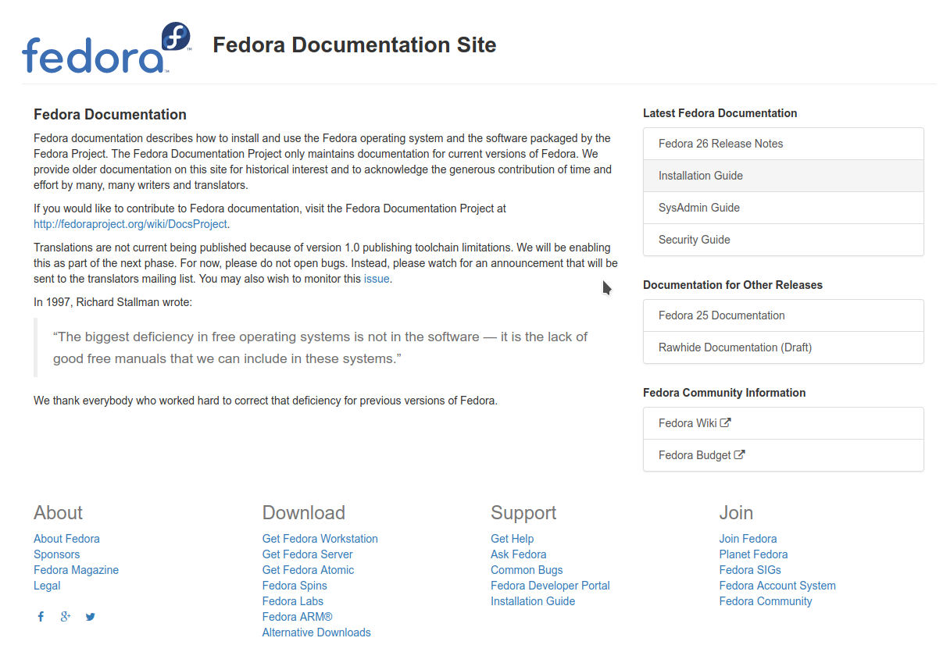Open the Fedora Budget list item
Screen dimensions: 943x652
coord(783,455)
